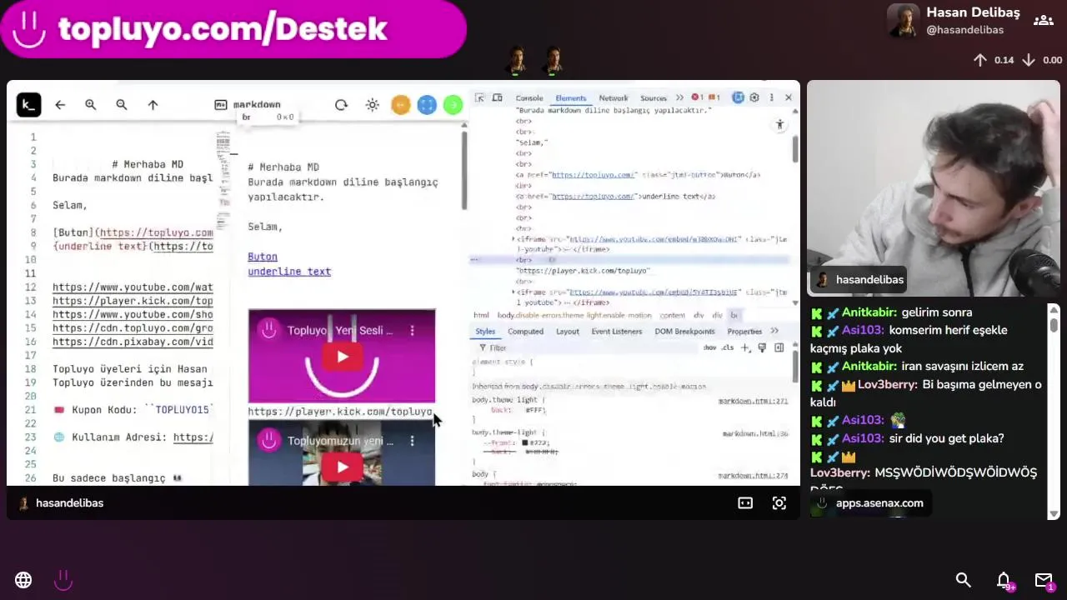
Task: Click the red error count badge
Action: coord(698,97)
